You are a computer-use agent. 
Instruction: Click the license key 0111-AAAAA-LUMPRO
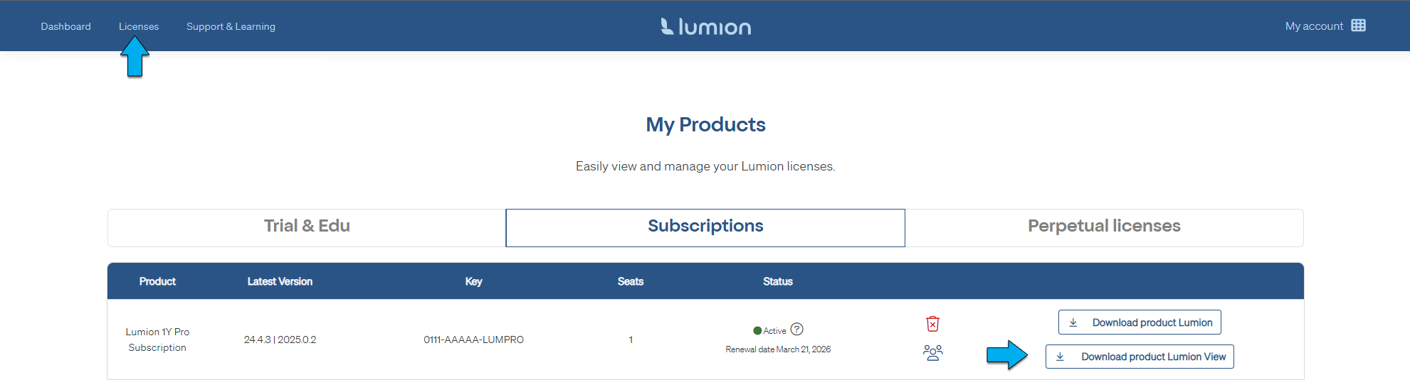(x=473, y=340)
